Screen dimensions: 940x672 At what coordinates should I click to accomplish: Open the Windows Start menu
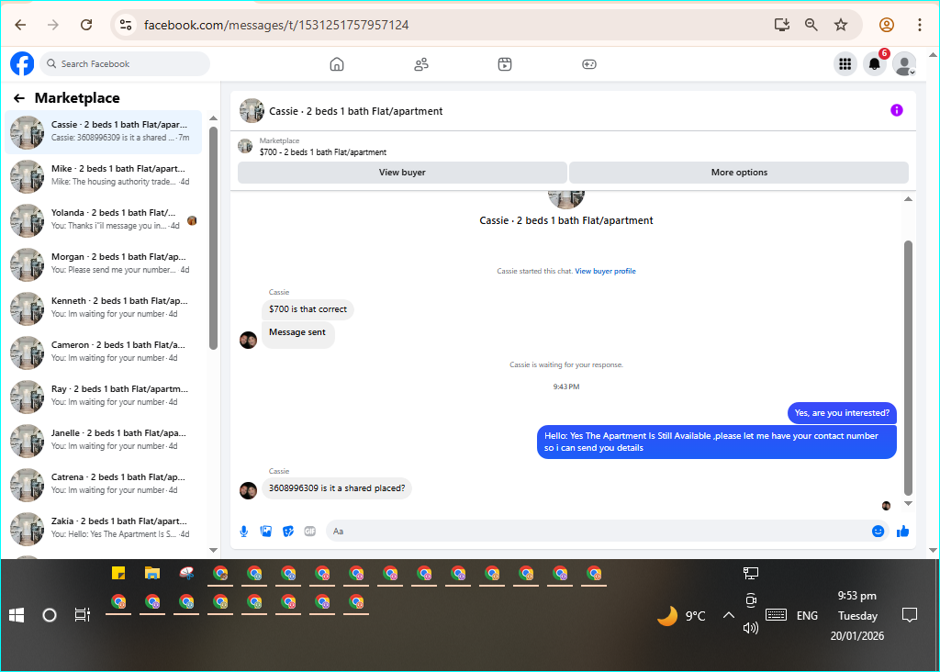(x=17, y=615)
